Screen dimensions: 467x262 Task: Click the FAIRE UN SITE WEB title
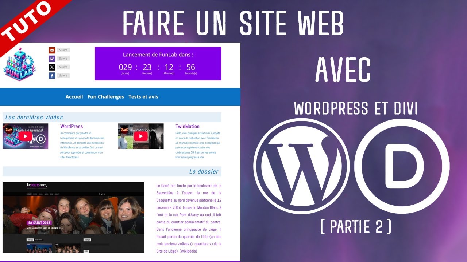(233, 23)
